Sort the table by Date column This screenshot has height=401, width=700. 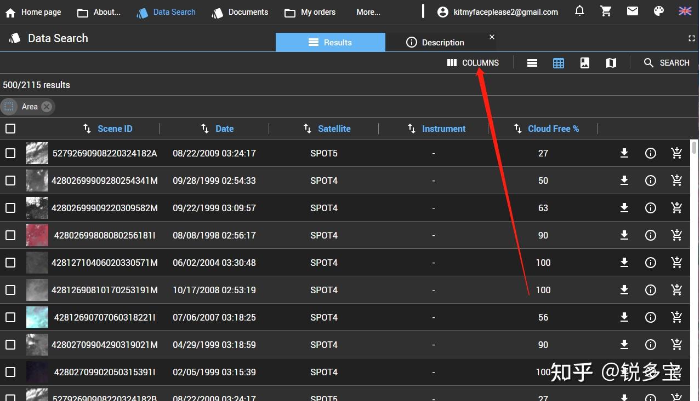pyautogui.click(x=224, y=129)
